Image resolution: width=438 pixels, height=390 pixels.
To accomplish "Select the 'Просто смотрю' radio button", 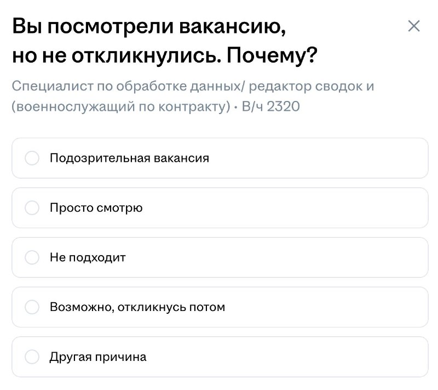I will pos(32,208).
